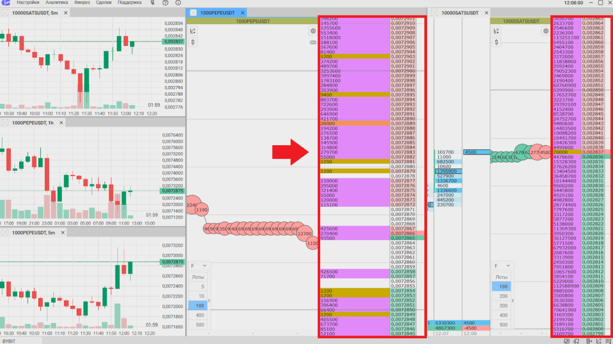The image size is (613, 344).
Task: Click the chart icon in 1000PEPEUSDT panel
Action: 193,31
